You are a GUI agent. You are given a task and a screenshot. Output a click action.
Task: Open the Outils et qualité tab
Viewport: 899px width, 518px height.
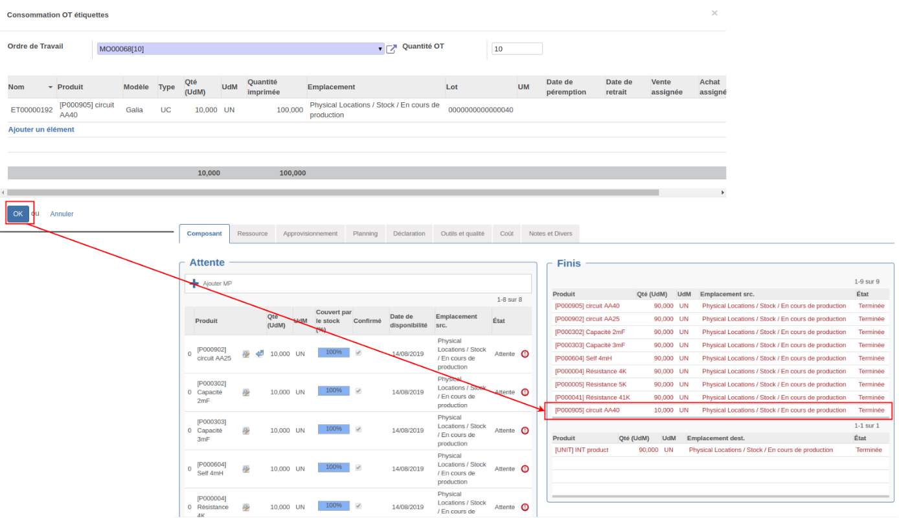[462, 234]
